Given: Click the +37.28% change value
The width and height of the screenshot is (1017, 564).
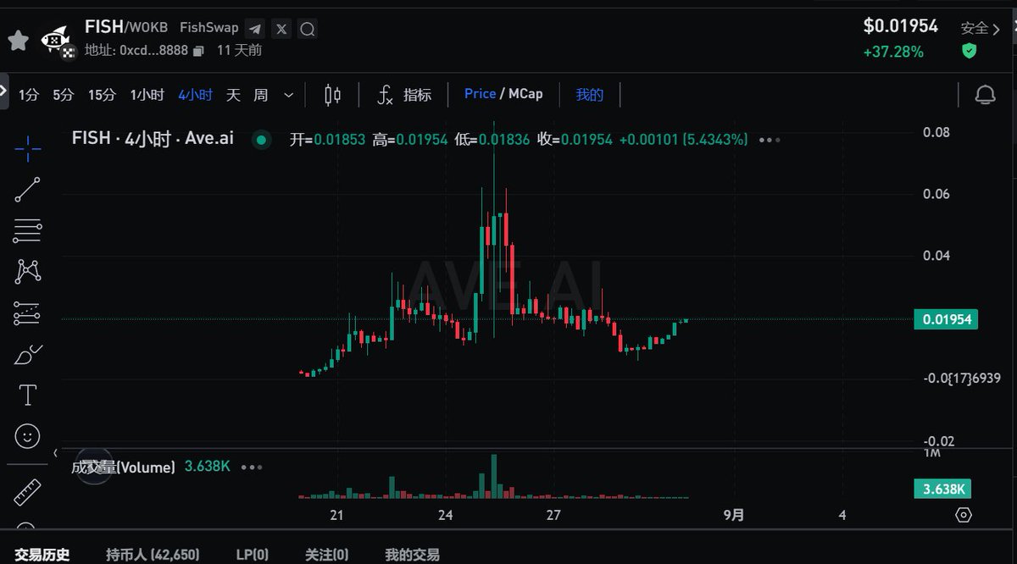Looking at the screenshot, I should (x=893, y=52).
